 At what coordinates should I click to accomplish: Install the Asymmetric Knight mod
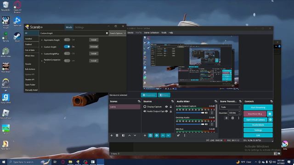pyautogui.click(x=94, y=40)
